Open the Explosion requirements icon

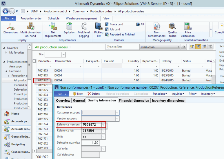point(70,28)
